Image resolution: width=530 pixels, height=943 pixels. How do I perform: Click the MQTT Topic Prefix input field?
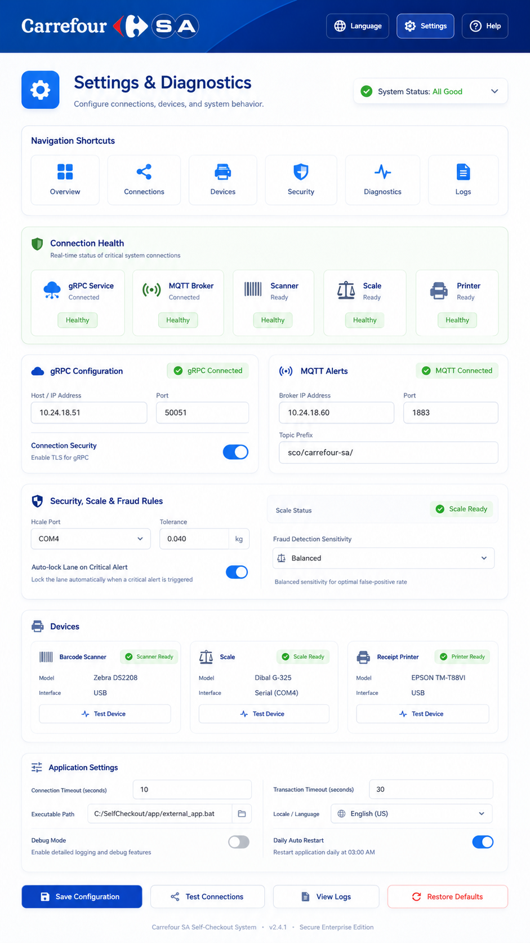click(x=389, y=452)
